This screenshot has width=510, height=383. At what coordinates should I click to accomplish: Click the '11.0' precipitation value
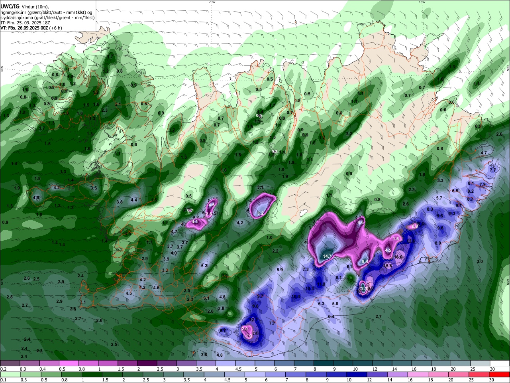(321, 284)
